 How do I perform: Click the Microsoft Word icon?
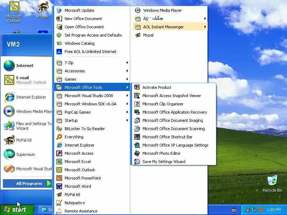59,186
